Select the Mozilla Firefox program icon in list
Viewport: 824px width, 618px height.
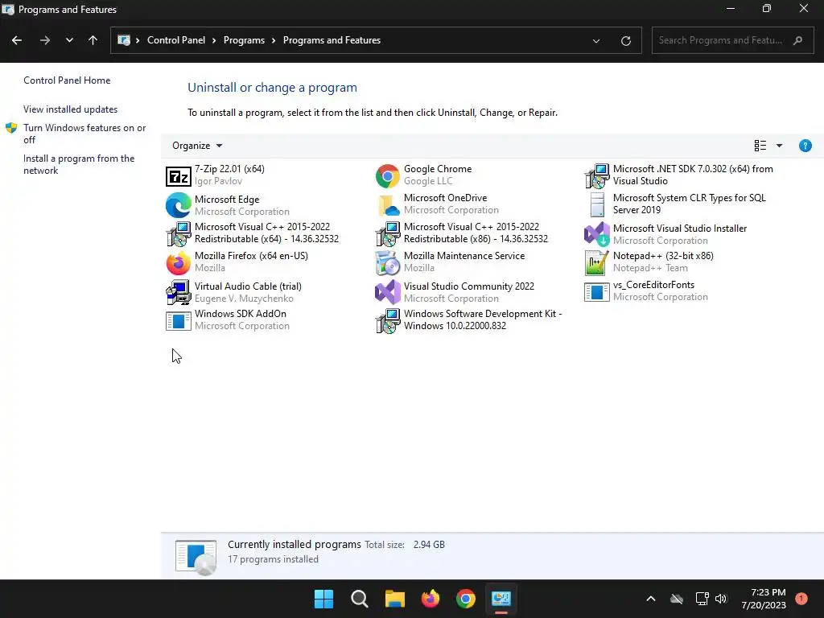point(178,263)
